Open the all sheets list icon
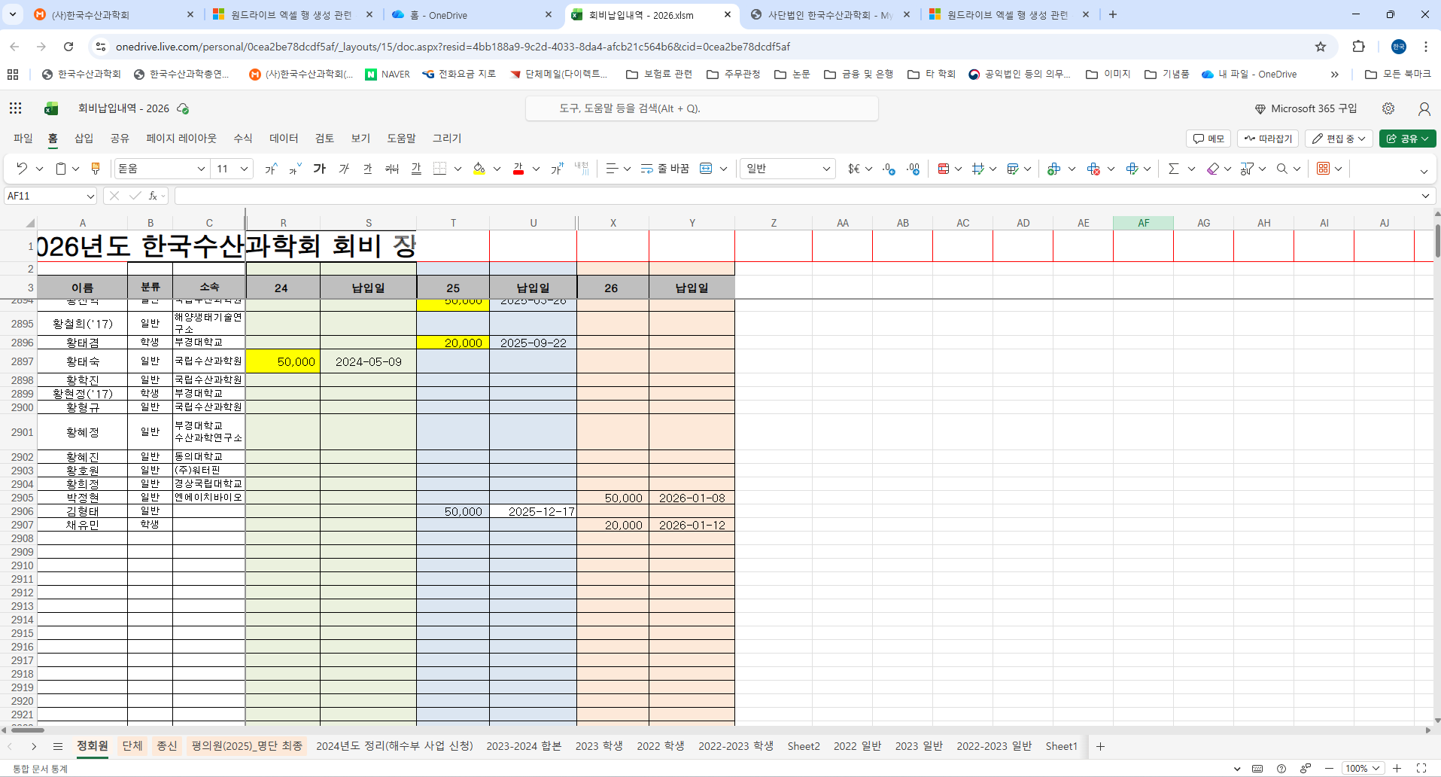1441x777 pixels. [x=58, y=746]
